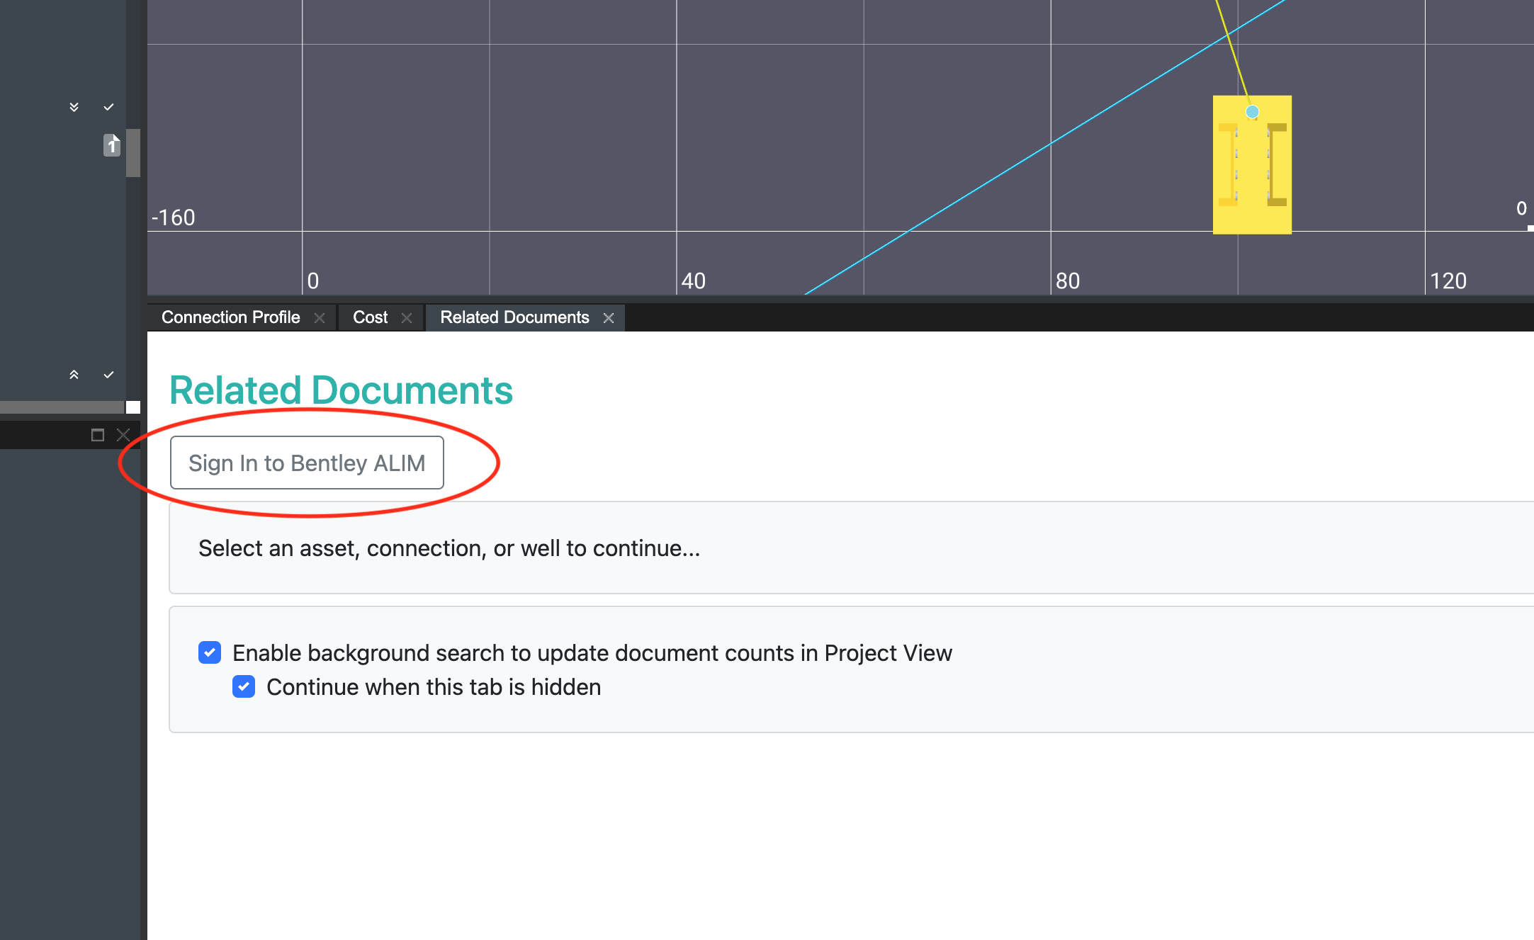Image resolution: width=1534 pixels, height=940 pixels.
Task: Close the Connection Profile tab
Action: (320, 318)
